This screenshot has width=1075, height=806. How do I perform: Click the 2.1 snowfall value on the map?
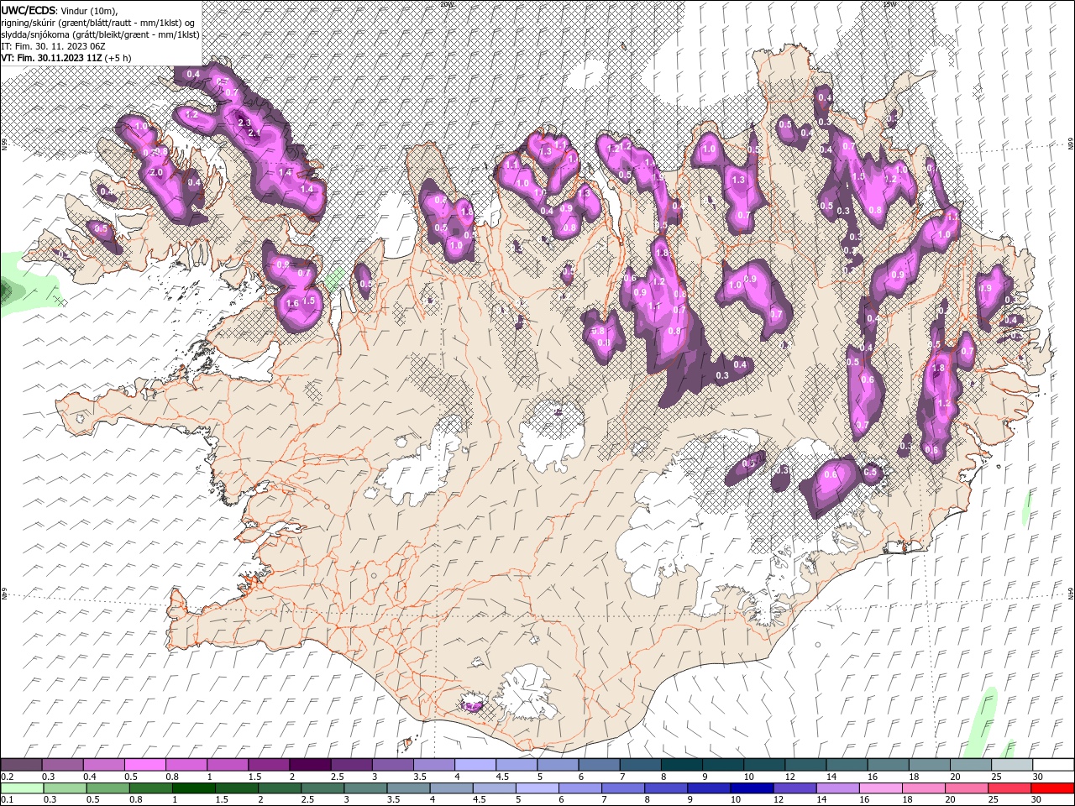254,133
